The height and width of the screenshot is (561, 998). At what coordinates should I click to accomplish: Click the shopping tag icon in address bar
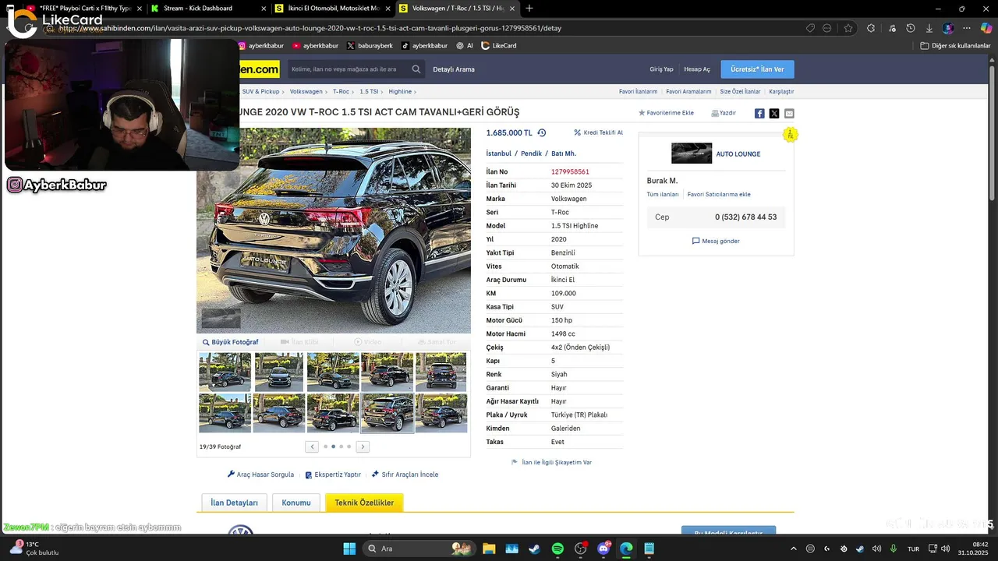(x=810, y=28)
